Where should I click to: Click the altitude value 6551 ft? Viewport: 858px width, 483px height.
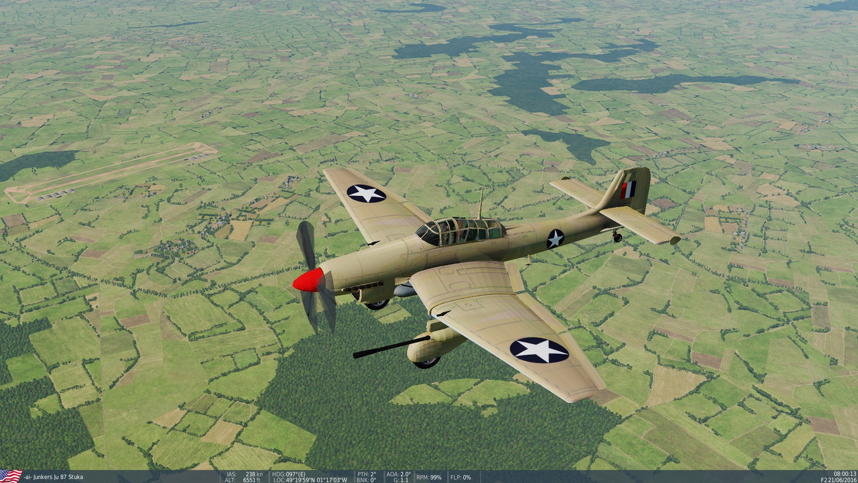click(x=253, y=479)
